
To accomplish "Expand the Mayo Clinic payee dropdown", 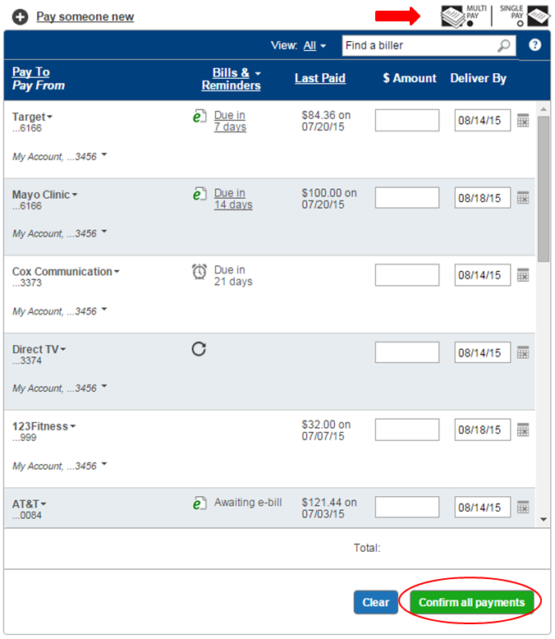I will tap(75, 195).
